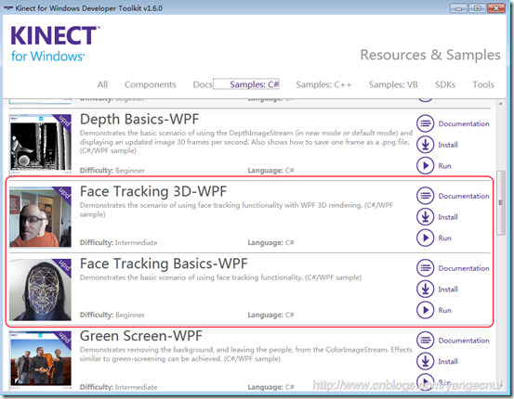Screen dimensions: 514x399
Task: Click the Depth Basics-WPF title
Action: pos(139,119)
